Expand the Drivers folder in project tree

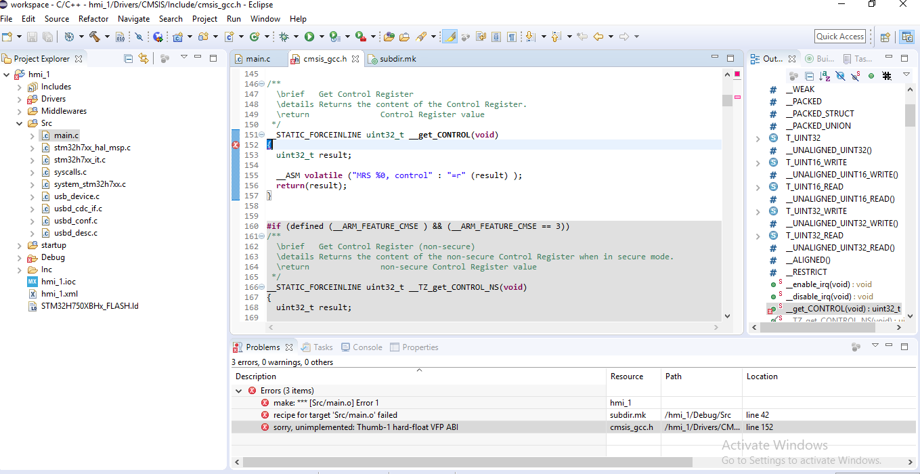click(19, 99)
